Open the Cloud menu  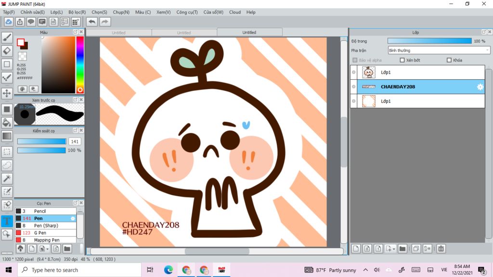pos(235,12)
